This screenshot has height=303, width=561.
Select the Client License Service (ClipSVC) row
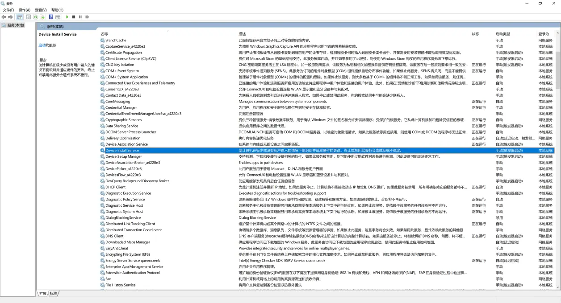(x=327, y=58)
